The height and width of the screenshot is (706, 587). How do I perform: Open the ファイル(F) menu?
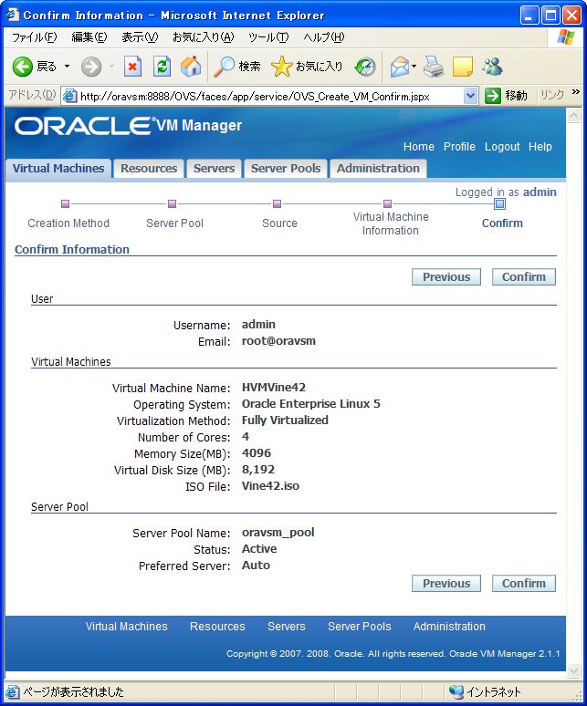(35, 37)
